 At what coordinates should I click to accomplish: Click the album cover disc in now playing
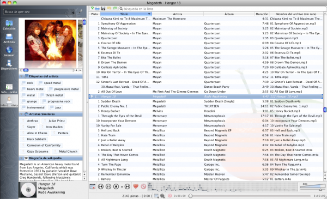pos(28,190)
